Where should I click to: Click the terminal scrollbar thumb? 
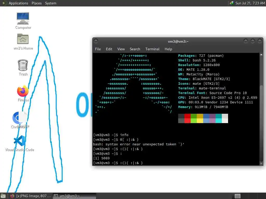pyautogui.click(x=261, y=123)
